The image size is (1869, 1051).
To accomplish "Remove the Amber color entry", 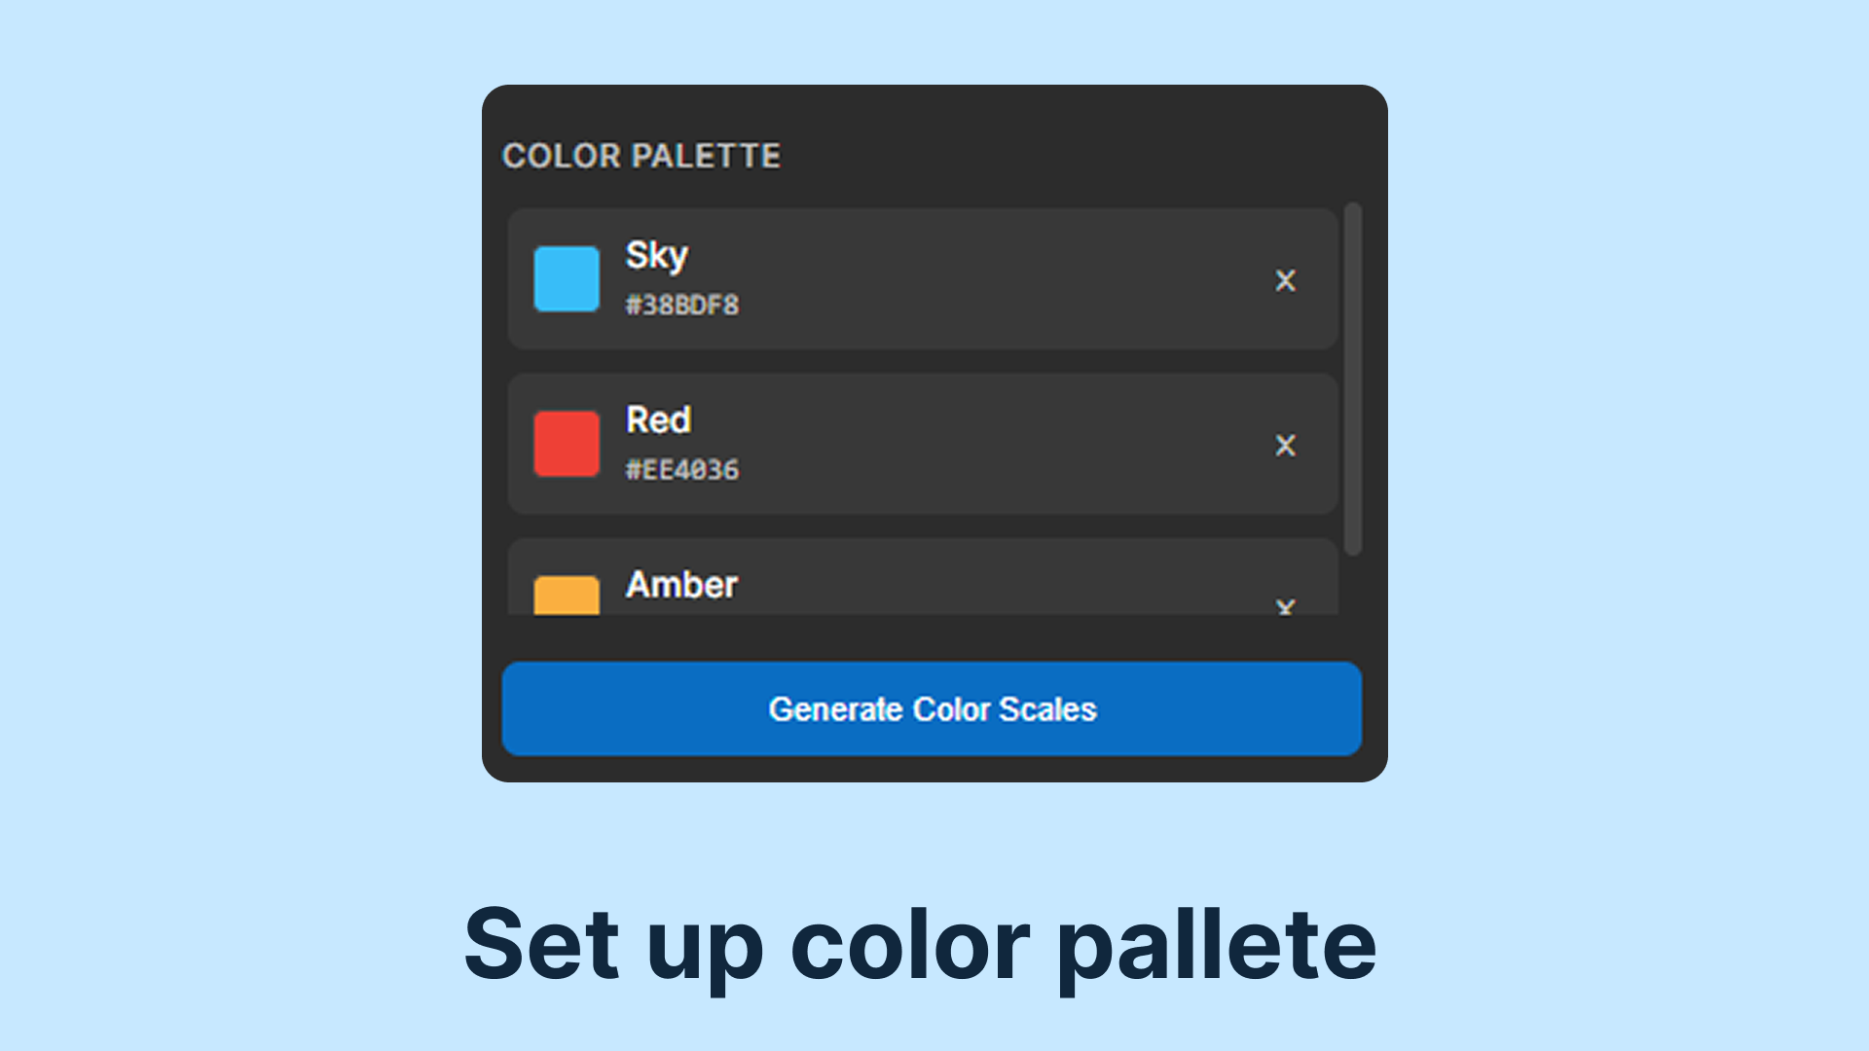I will tap(1286, 605).
